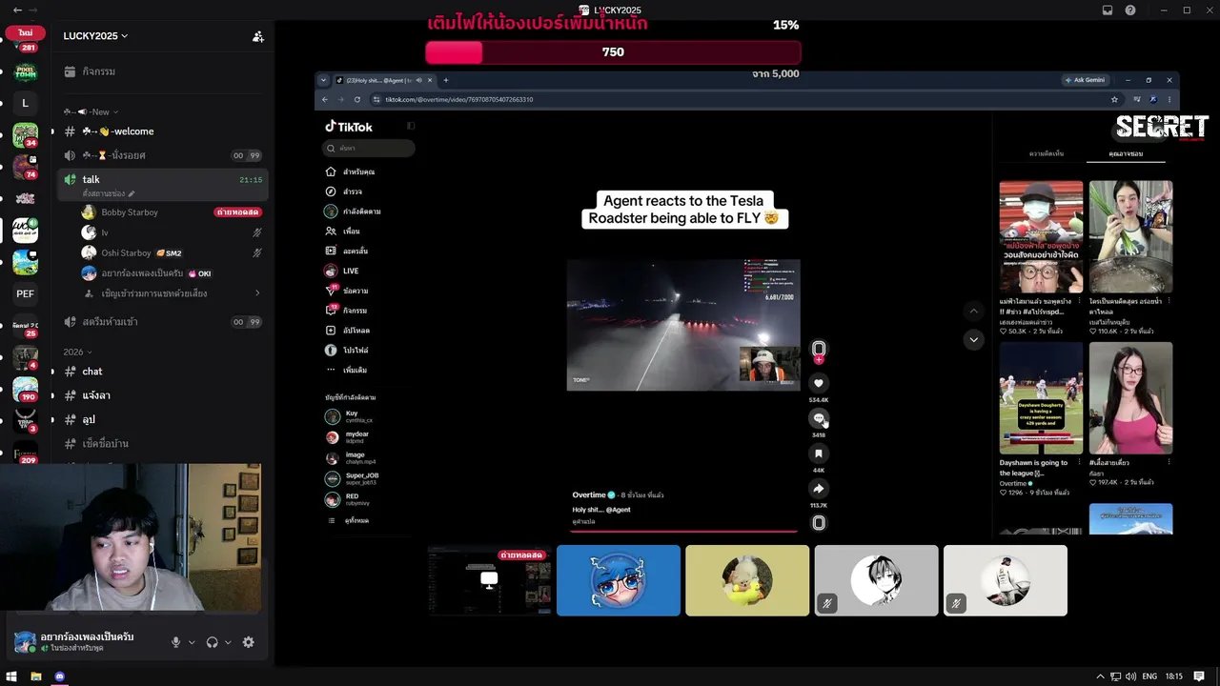Open the สำหรับคุณ item in TikTok sidebar
The height and width of the screenshot is (686, 1220).
pyautogui.click(x=349, y=171)
